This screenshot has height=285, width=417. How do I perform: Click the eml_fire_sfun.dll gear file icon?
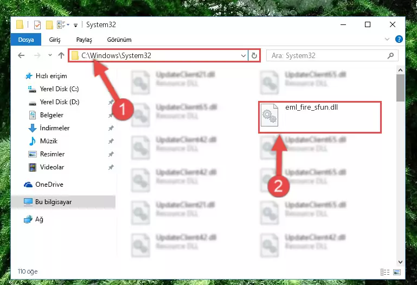point(270,115)
